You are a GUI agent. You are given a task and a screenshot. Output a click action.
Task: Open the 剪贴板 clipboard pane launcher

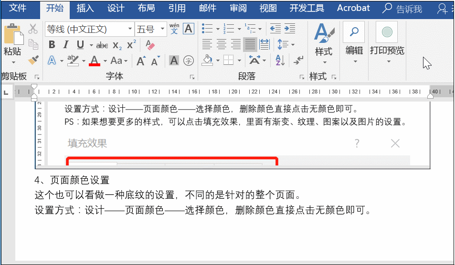click(37, 77)
